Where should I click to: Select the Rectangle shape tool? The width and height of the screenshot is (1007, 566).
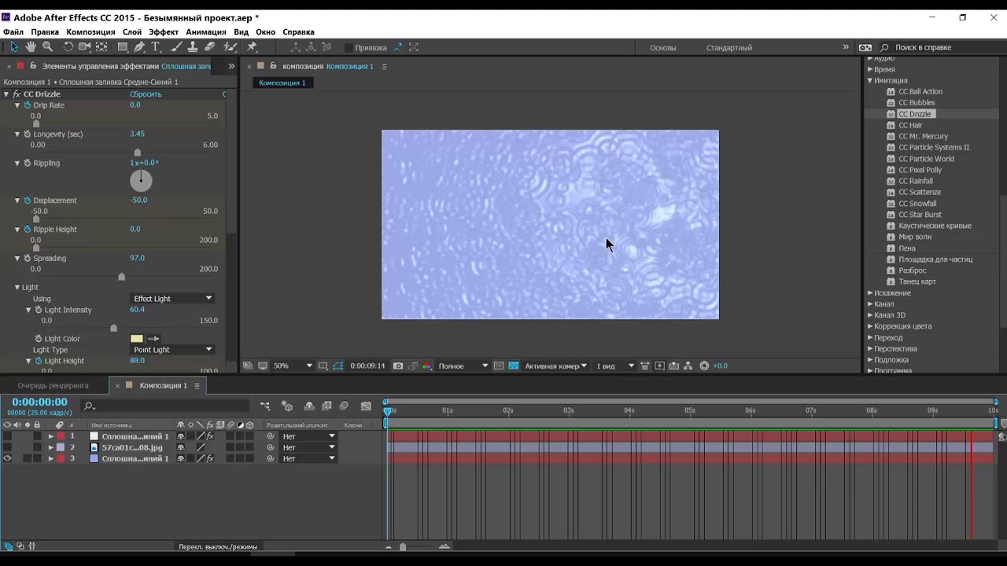tap(123, 47)
